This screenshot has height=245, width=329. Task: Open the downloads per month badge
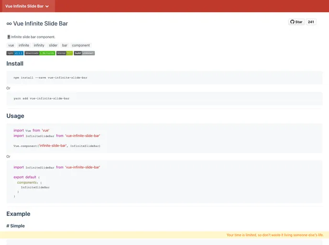(x=40, y=53)
